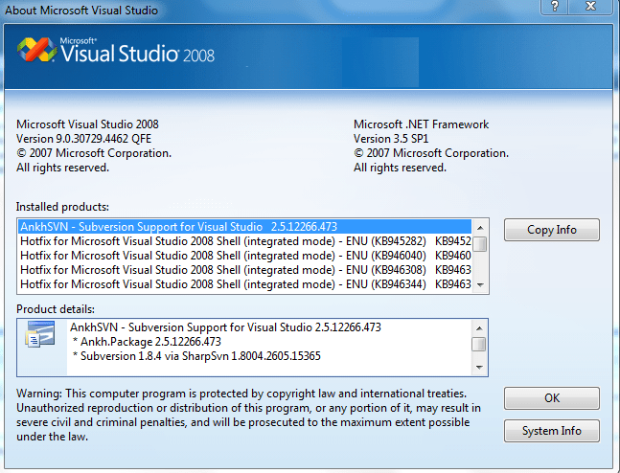The image size is (620, 473).
Task: Click the Version 3.5 SP1 text
Action: click(391, 139)
